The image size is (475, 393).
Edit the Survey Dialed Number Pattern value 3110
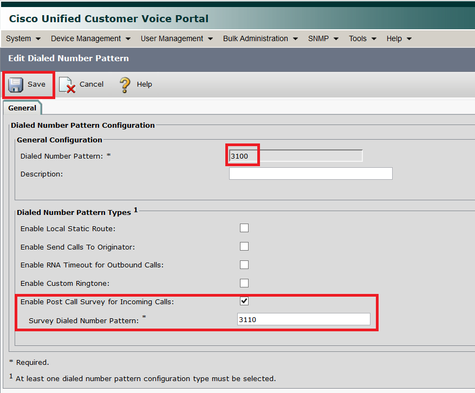tap(303, 319)
